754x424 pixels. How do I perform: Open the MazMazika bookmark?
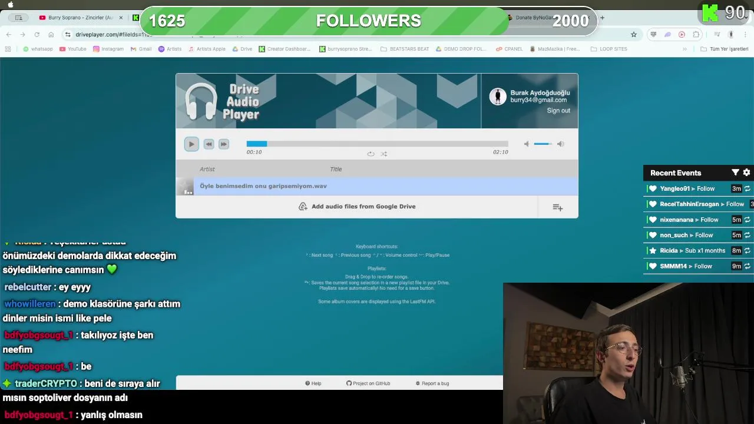click(x=555, y=49)
